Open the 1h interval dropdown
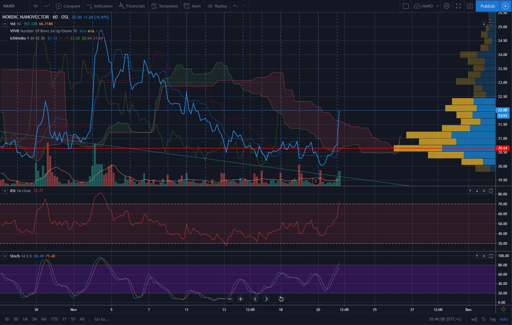512x325 pixels. tap(36, 6)
